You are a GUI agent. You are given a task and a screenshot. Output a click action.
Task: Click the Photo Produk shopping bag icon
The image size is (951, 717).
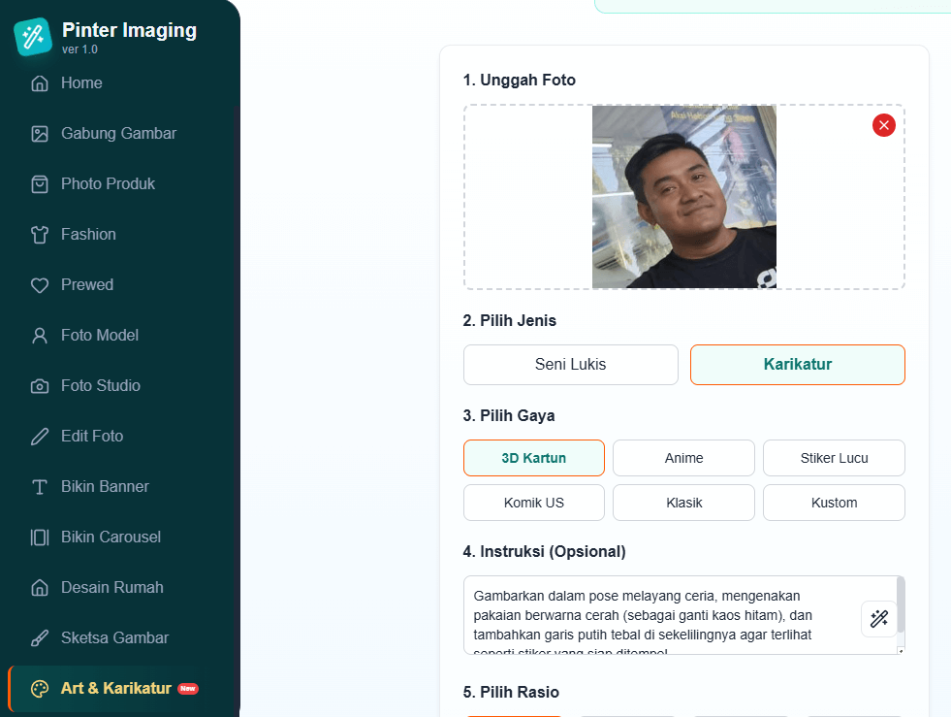[40, 184]
